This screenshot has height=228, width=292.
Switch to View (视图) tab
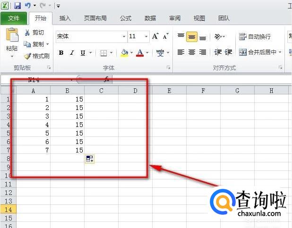[199, 18]
